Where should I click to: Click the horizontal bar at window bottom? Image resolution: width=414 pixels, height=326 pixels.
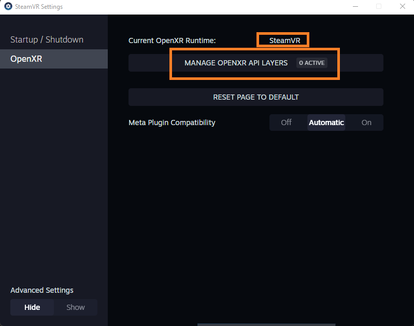click(x=255, y=324)
